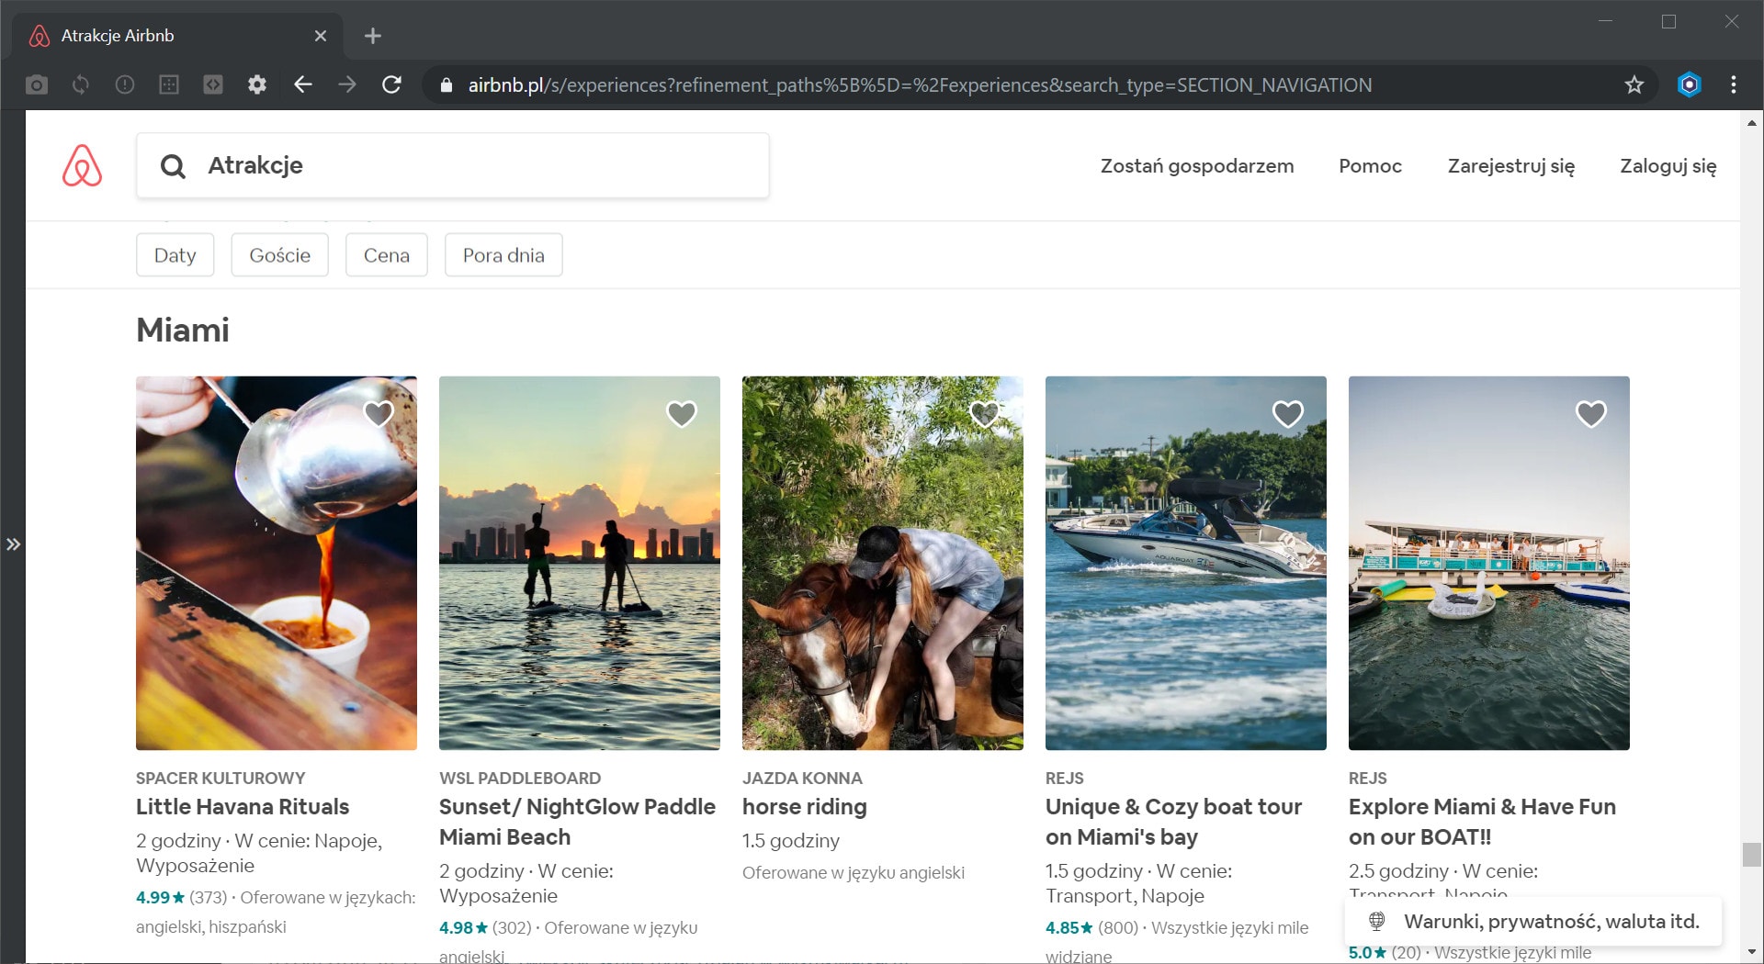
Task: Click the vertical scrollbar thumb
Action: (1752, 854)
